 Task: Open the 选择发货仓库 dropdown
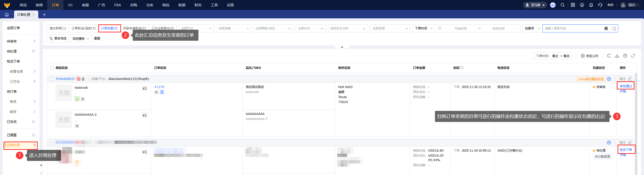click(348, 28)
